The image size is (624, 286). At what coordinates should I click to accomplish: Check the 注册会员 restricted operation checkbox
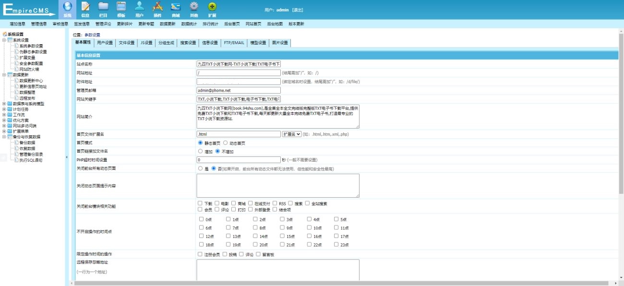(x=200, y=254)
